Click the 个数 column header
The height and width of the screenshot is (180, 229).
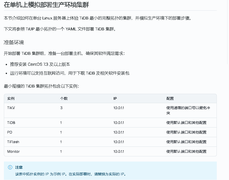[64, 98]
